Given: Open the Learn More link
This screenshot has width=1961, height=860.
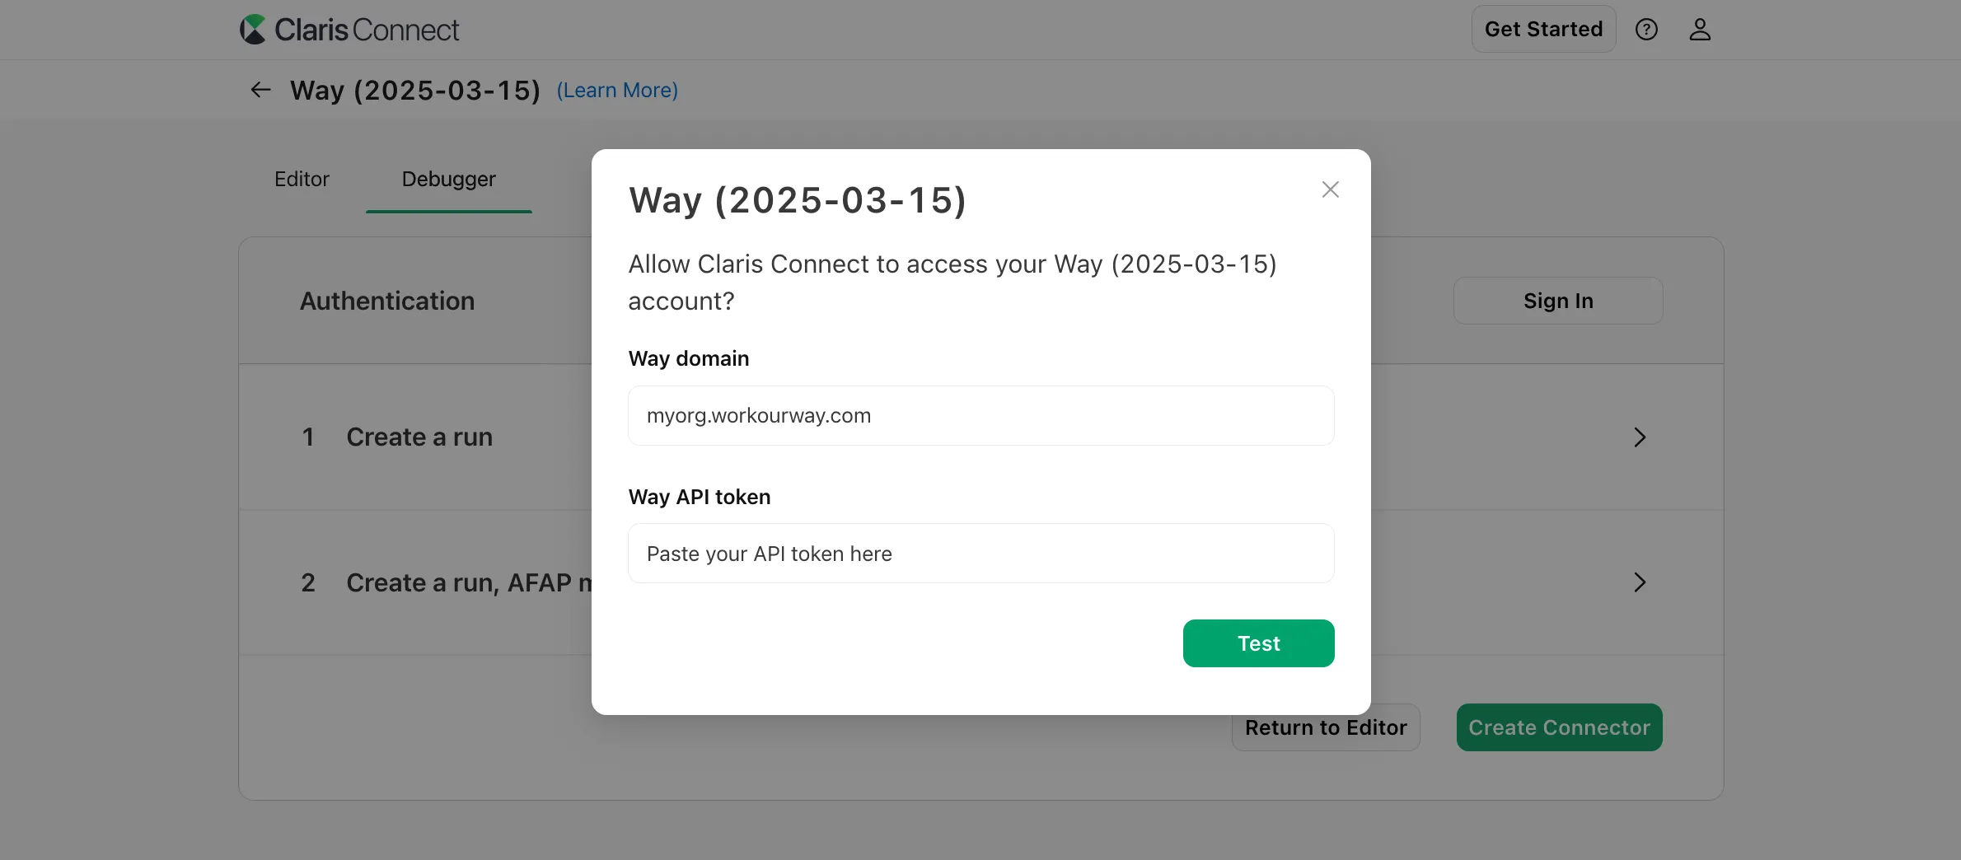Looking at the screenshot, I should click(x=616, y=90).
